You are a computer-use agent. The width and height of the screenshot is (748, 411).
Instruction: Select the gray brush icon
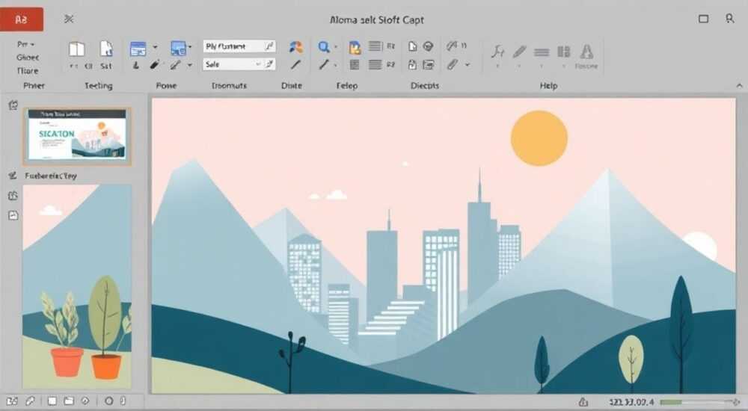(176, 64)
